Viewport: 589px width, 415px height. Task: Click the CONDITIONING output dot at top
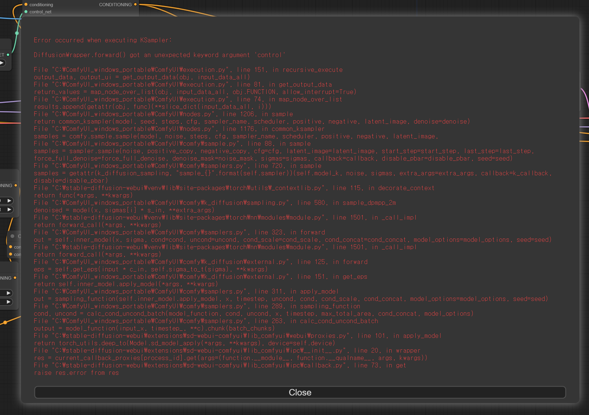click(135, 4)
